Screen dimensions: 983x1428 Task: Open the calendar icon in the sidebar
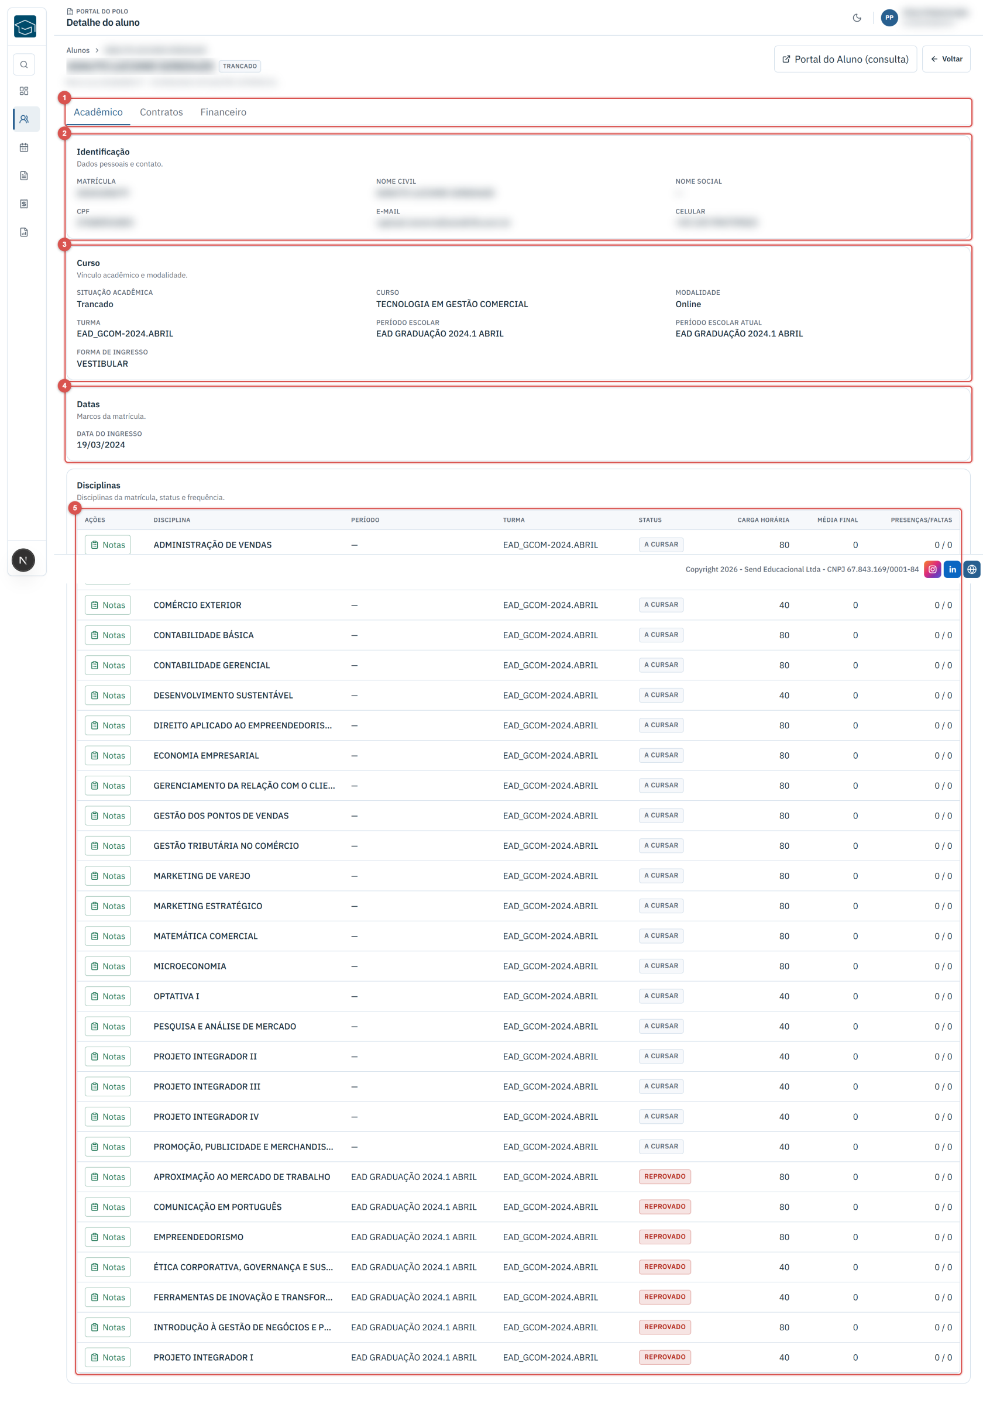[x=24, y=148]
